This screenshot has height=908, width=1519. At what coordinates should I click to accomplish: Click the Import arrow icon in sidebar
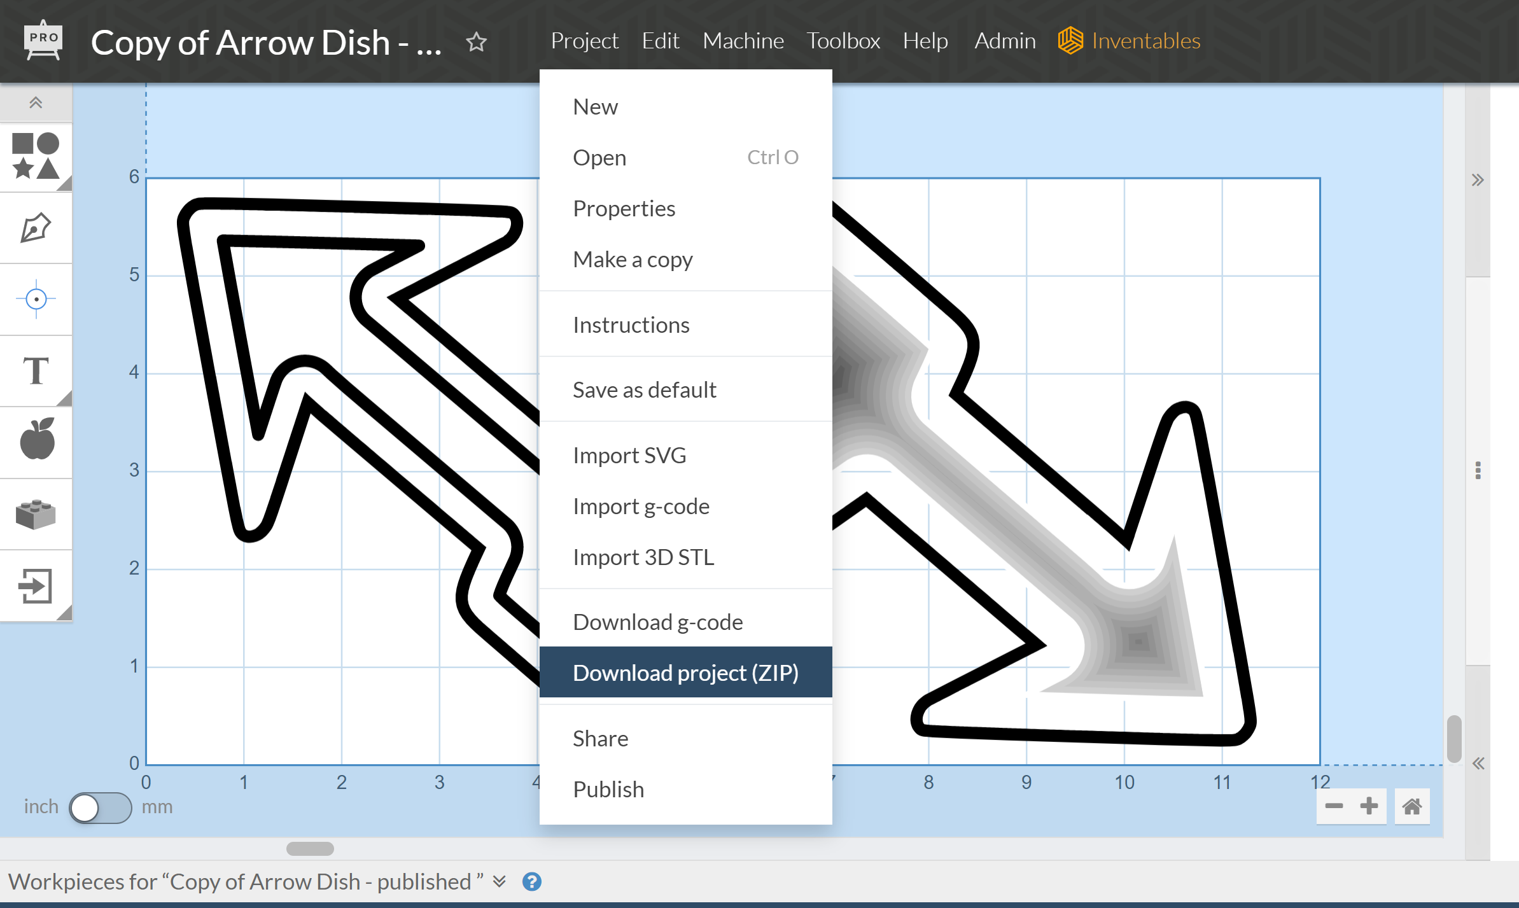(x=36, y=585)
